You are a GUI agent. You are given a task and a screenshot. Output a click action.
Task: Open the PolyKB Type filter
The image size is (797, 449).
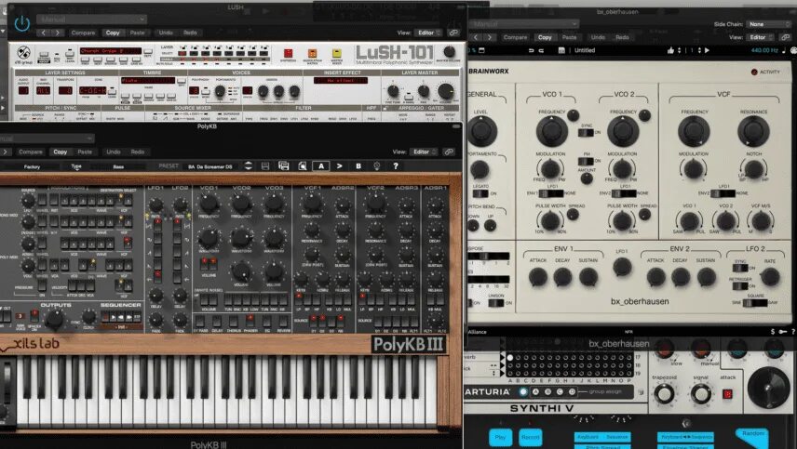pos(76,166)
